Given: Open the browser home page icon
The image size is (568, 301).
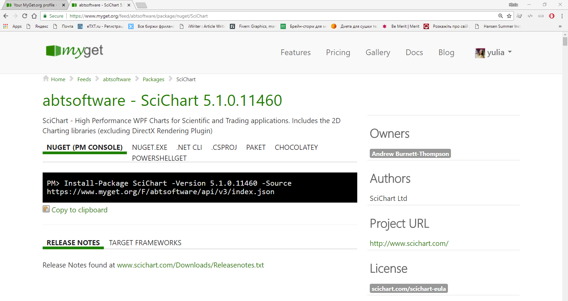Looking at the screenshot, I should [34, 16].
